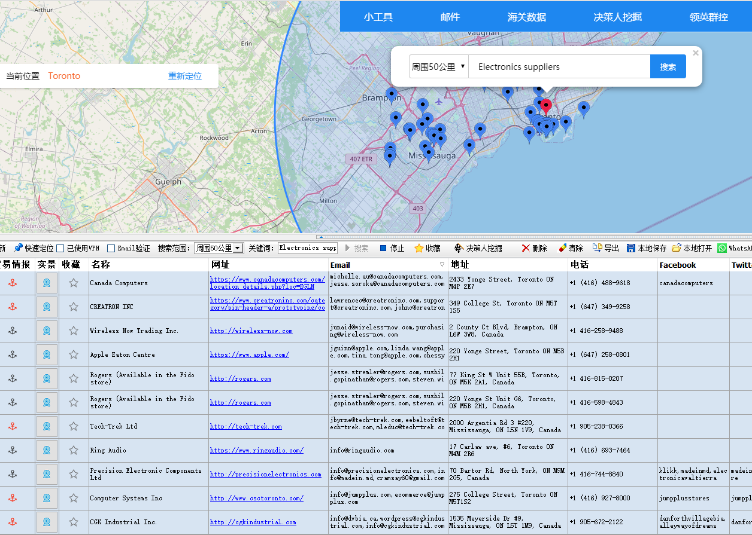752x535 pixels.
Task: Star Ring Audio as favorite
Action: point(74,450)
